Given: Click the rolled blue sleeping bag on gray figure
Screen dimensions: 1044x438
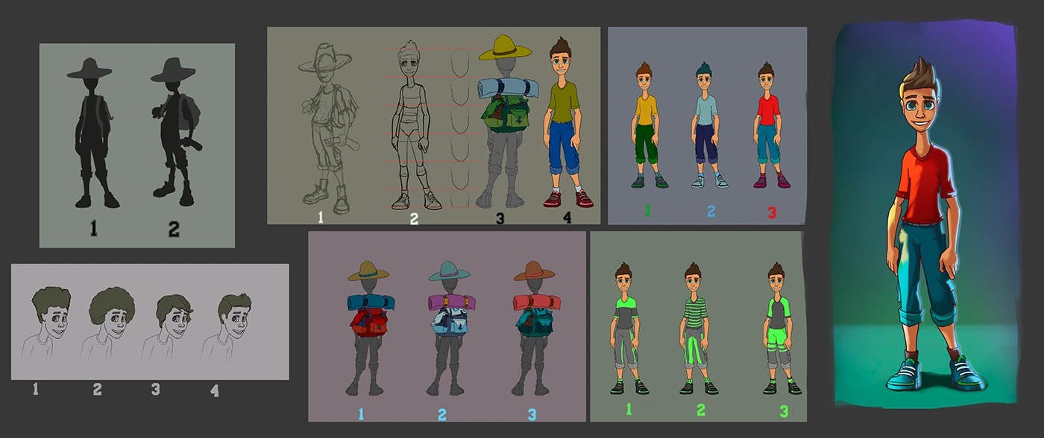Looking at the screenshot, I should point(507,88).
